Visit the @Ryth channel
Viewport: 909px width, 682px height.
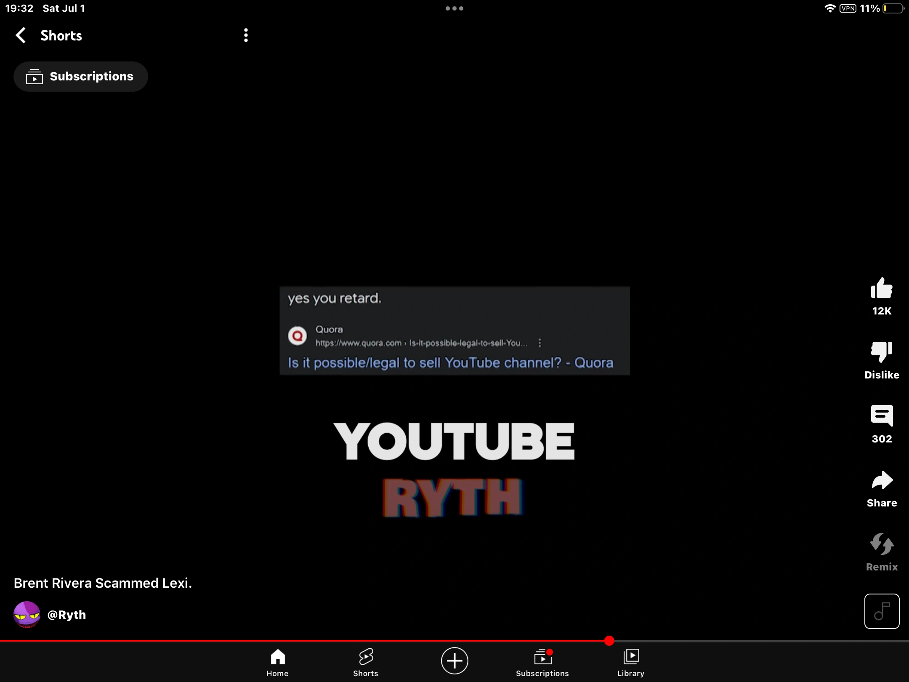point(66,614)
